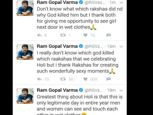The width and height of the screenshot is (153, 115).
Task: Click the avatar beside the 15m tweet
Action: (25, 52)
